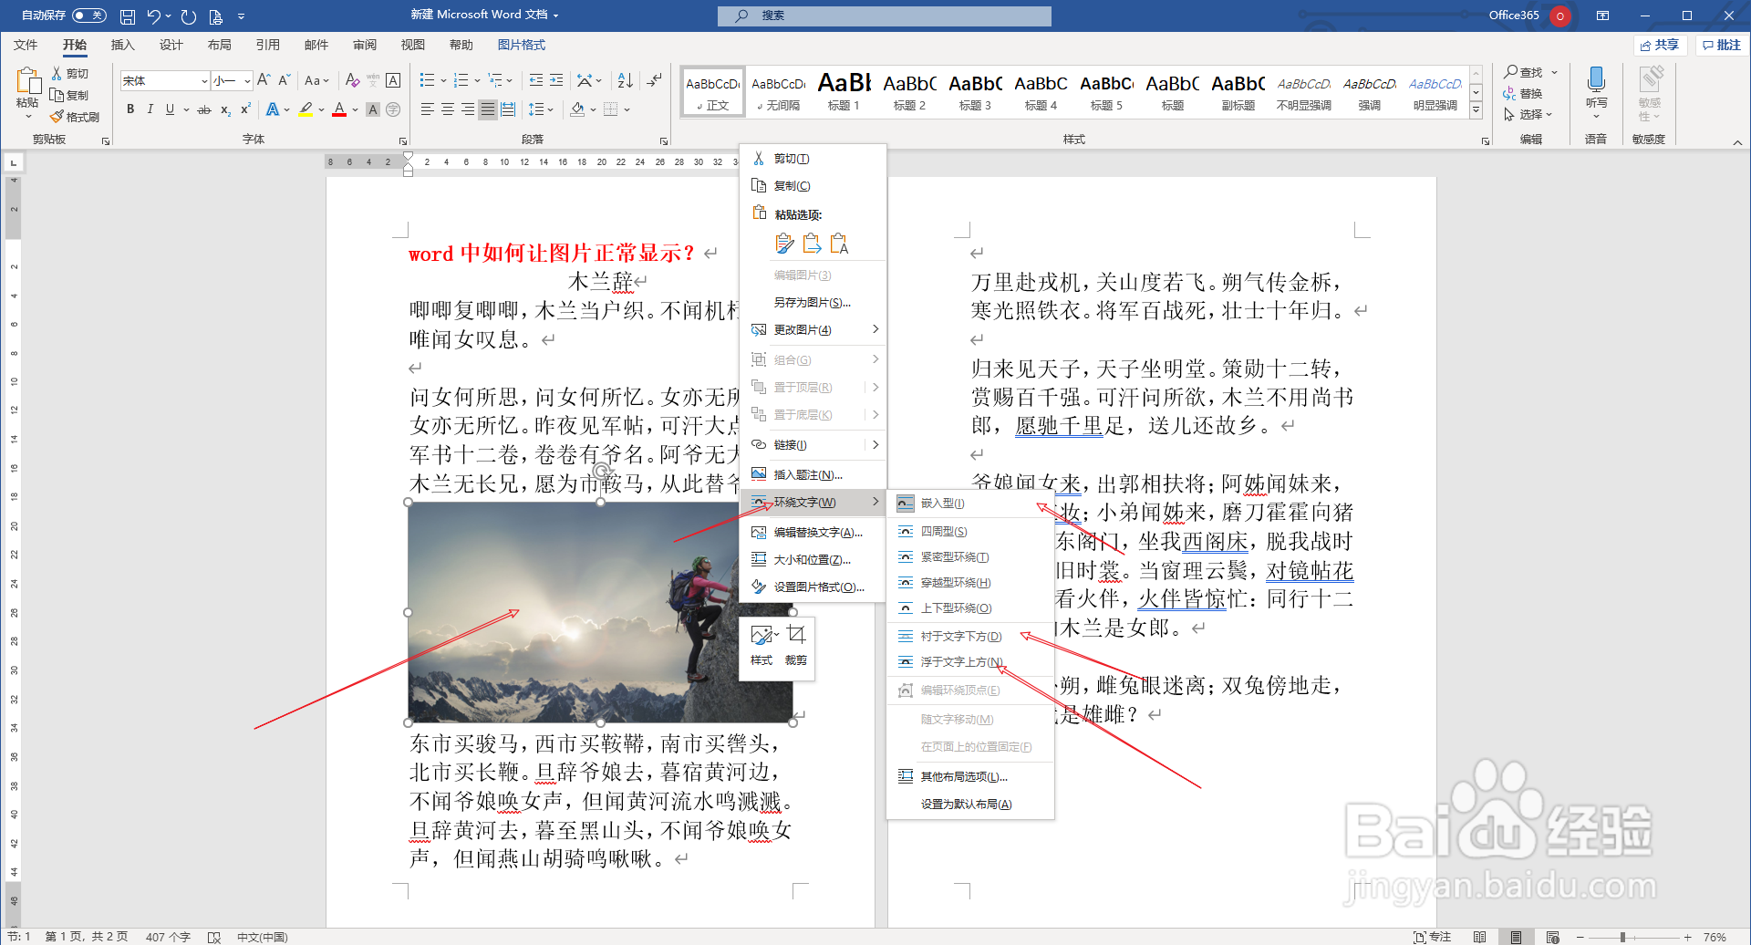Click the Sort A-Z icon
The width and height of the screenshot is (1751, 945).
click(625, 80)
